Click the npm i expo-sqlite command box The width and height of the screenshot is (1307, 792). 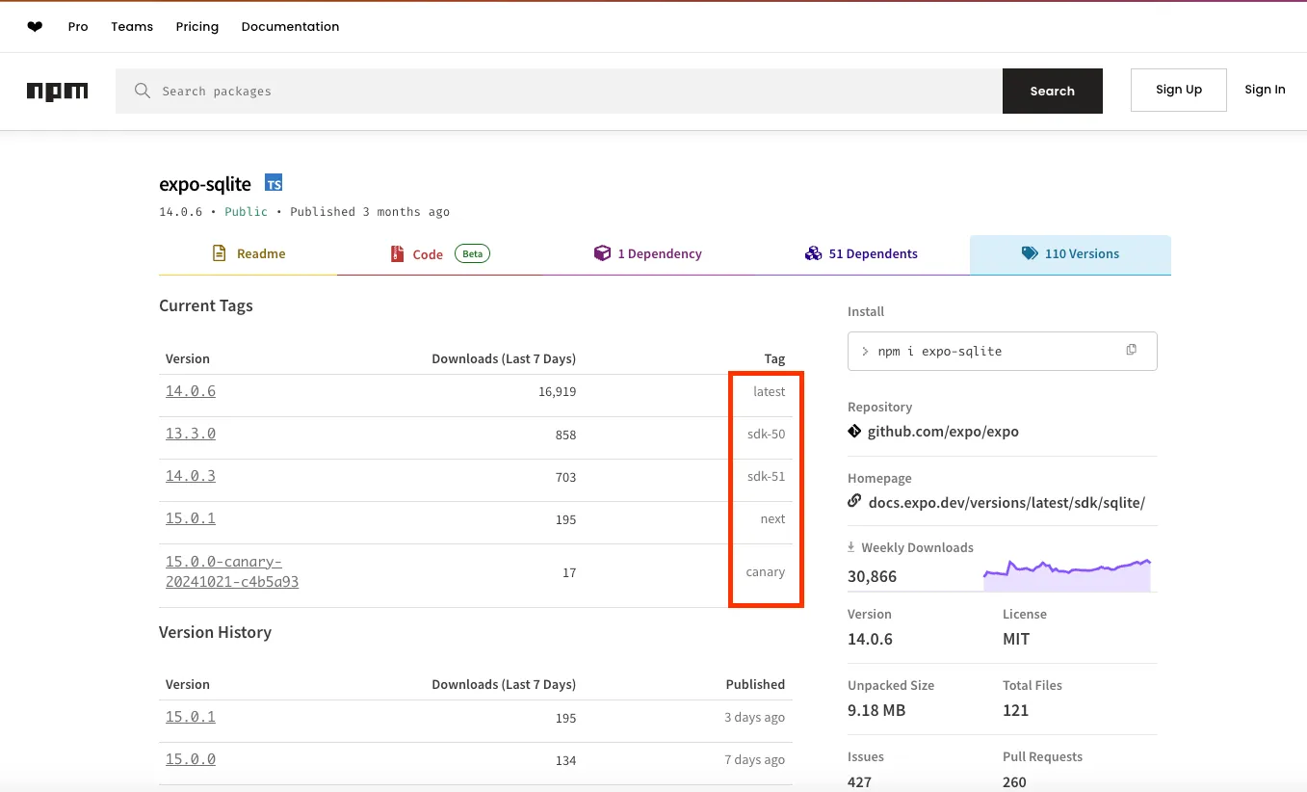pos(1002,351)
